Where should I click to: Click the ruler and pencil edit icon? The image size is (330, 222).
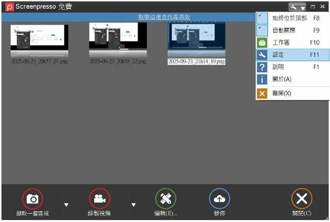tap(166, 199)
